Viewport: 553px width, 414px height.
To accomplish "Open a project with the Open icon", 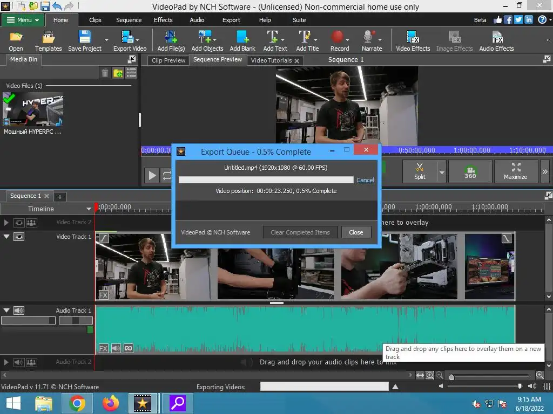I will 16,41.
